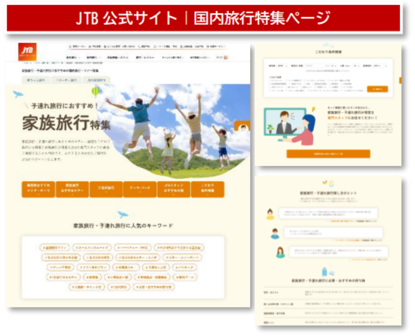Click the orange side tab on the search page's edge
Screen dimensions: 415x336
[x=400, y=80]
